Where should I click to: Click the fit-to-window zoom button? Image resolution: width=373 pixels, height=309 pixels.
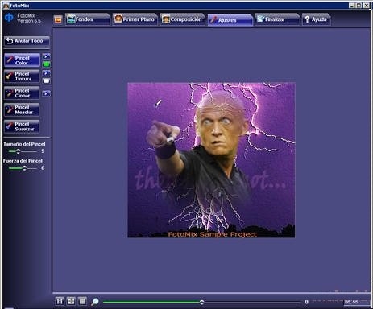[71, 301]
